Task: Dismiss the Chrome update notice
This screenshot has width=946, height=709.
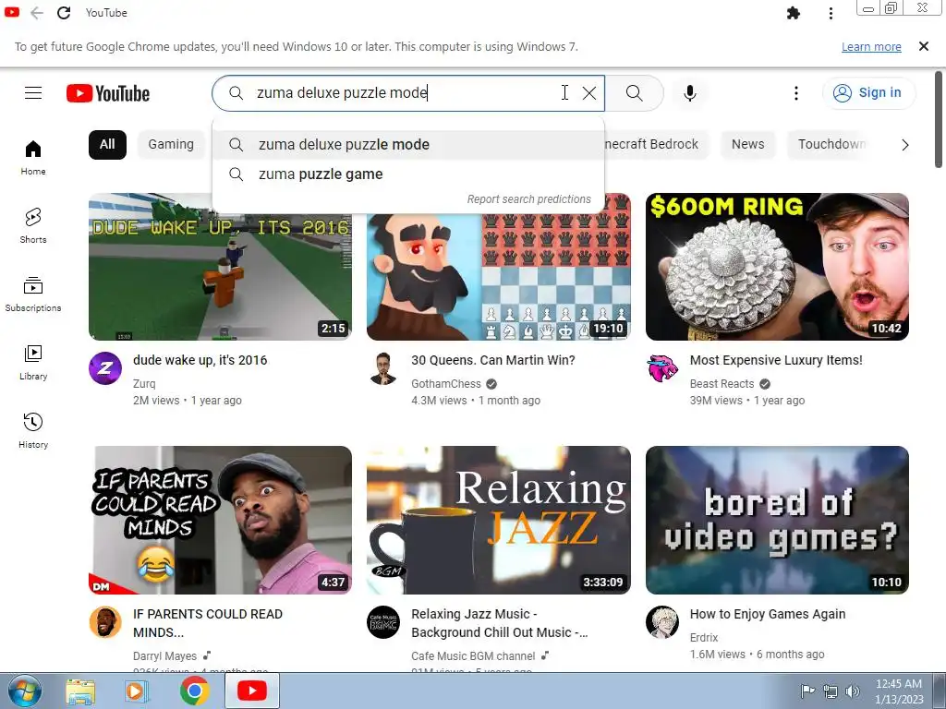Action: [923, 46]
